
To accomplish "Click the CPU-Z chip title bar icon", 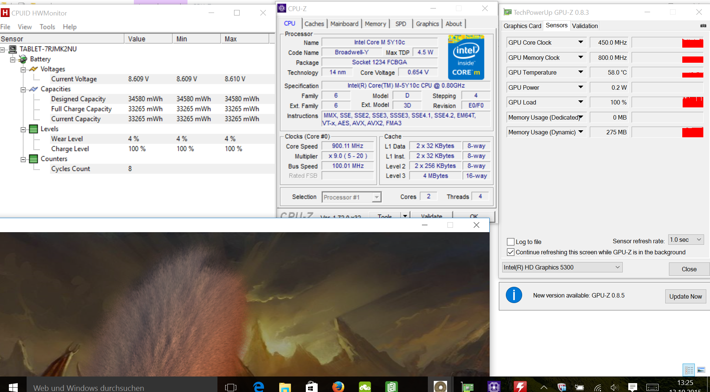I will (x=282, y=8).
